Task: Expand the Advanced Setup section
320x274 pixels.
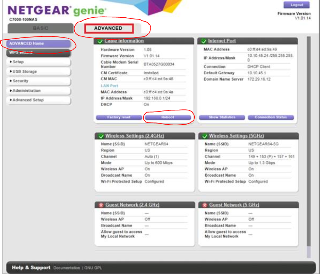Action: [39, 100]
